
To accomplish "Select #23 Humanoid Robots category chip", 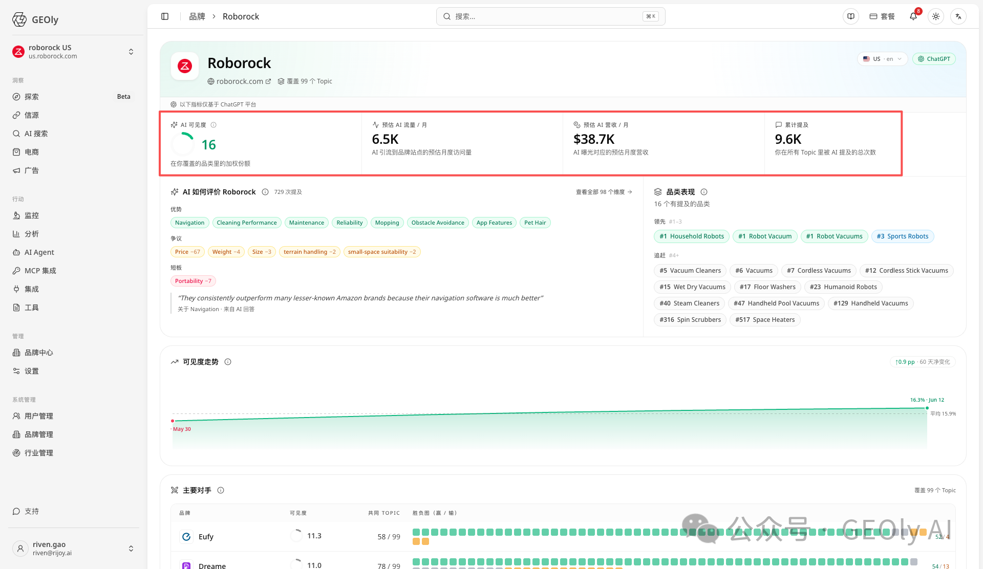I will (x=843, y=287).
